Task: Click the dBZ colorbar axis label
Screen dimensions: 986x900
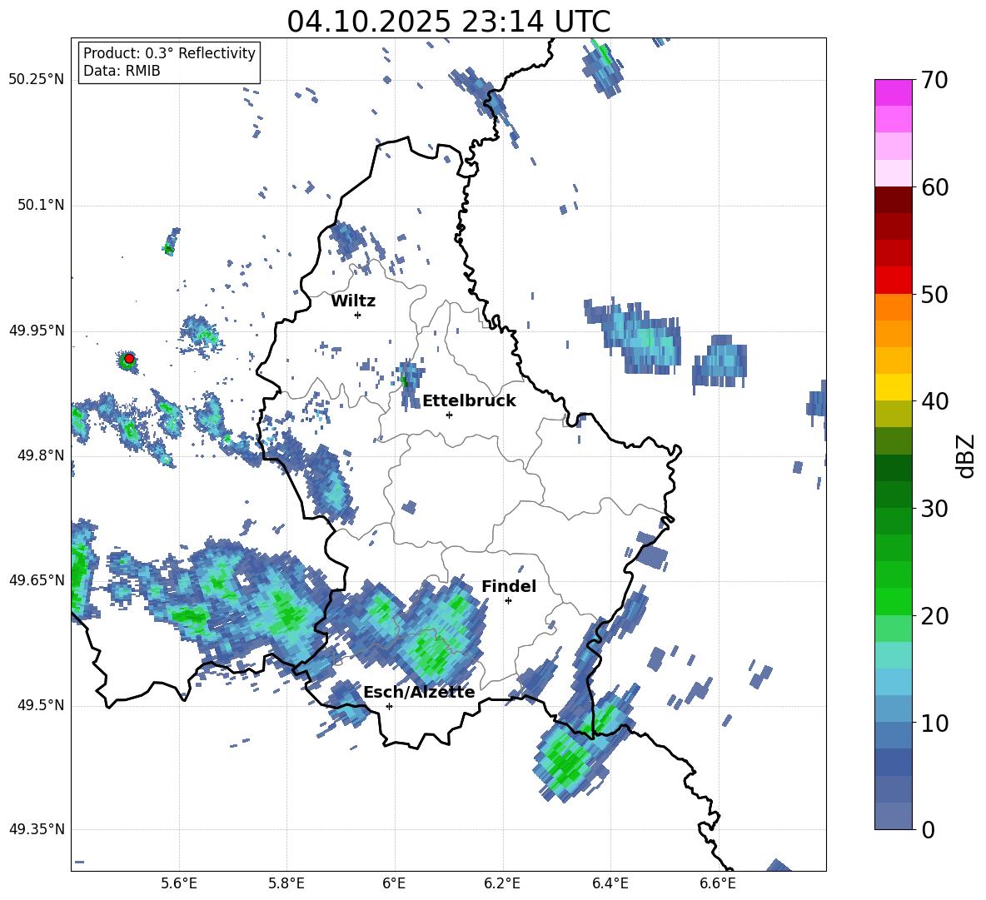Action: pyautogui.click(x=967, y=455)
